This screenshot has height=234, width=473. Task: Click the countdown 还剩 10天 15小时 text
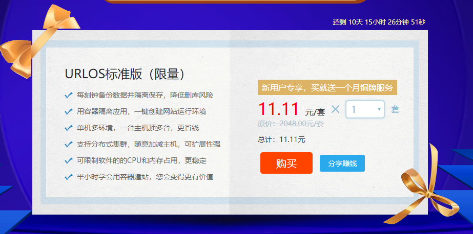(379, 22)
